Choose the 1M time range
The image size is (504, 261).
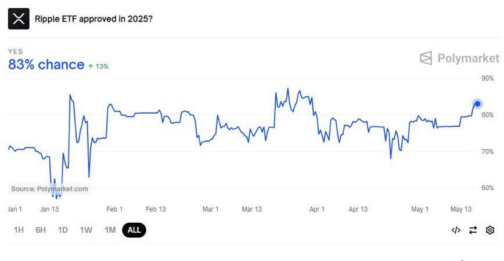[110, 230]
